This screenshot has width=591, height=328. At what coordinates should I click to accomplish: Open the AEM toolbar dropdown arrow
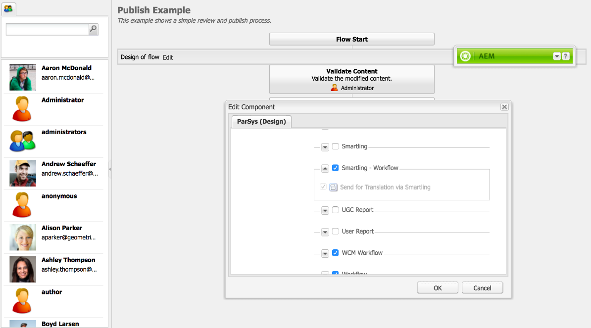pos(557,56)
